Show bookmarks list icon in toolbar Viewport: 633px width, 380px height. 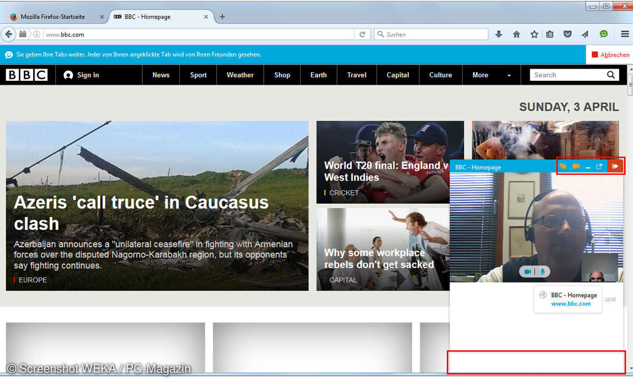click(550, 34)
